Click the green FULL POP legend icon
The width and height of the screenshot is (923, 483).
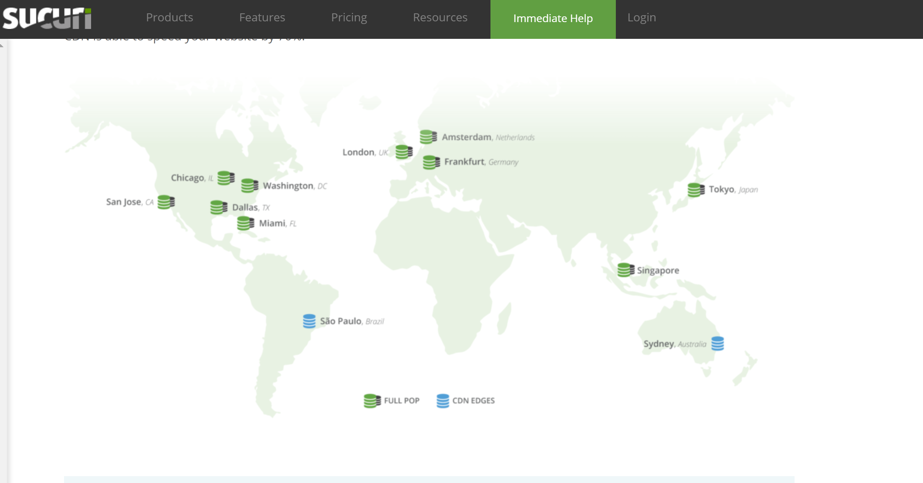point(372,400)
